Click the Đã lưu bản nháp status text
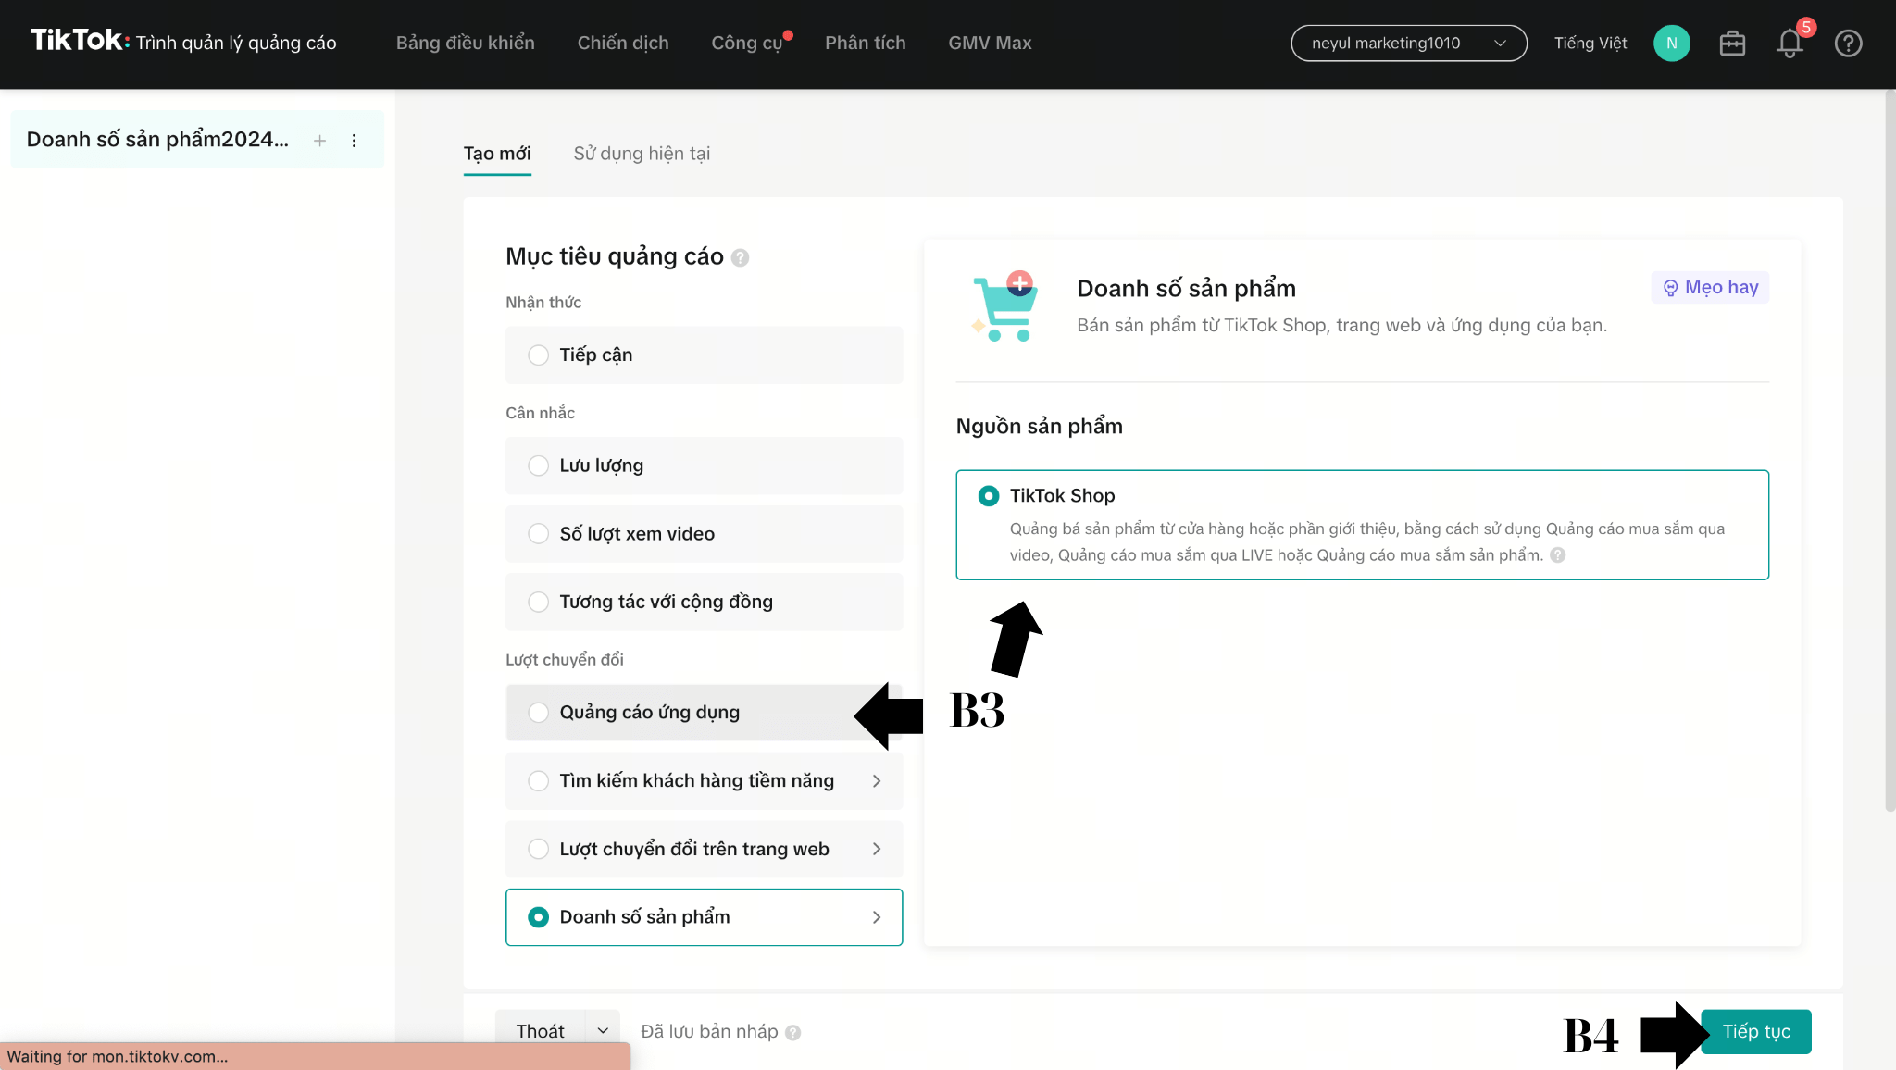The height and width of the screenshot is (1070, 1896). coord(709,1031)
